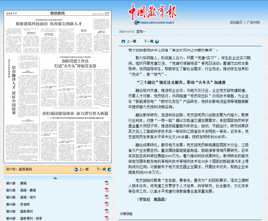This screenshot has width=268, height=221.
Task: Click the 下一版 text link
Action: 101,169
